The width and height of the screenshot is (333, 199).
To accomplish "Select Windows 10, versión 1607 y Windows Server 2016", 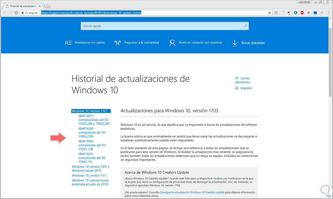I will (x=91, y=168).
